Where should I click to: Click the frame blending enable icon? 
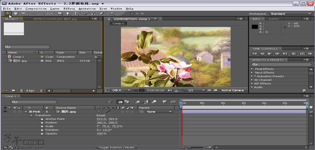pyautogui.click(x=147, y=102)
